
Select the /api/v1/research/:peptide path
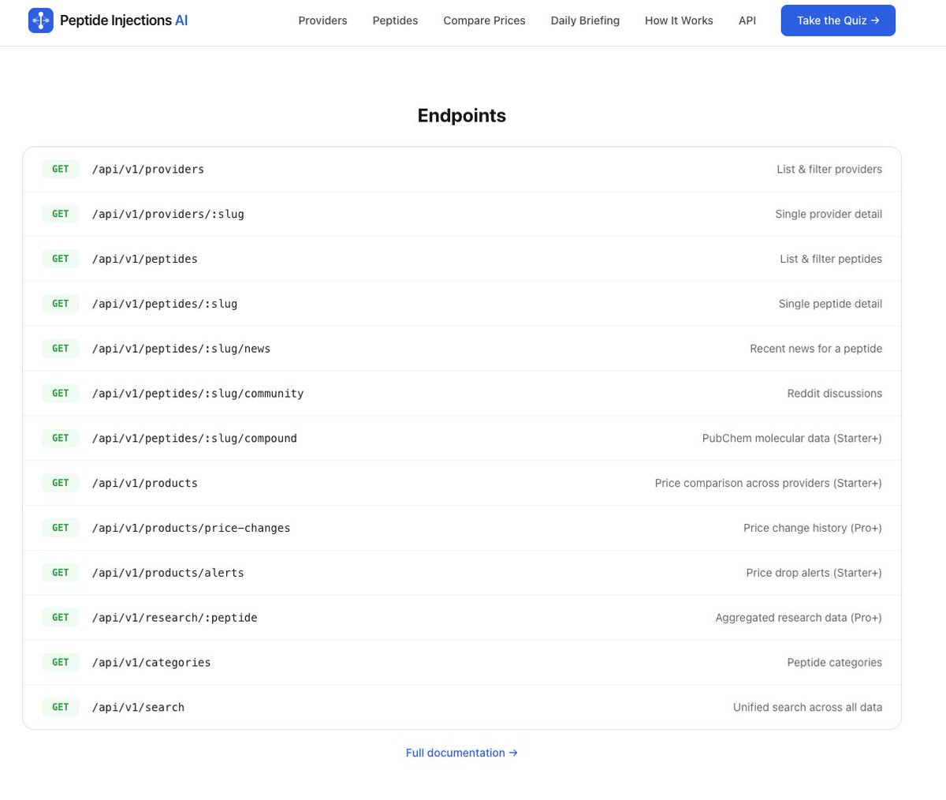[x=175, y=618]
